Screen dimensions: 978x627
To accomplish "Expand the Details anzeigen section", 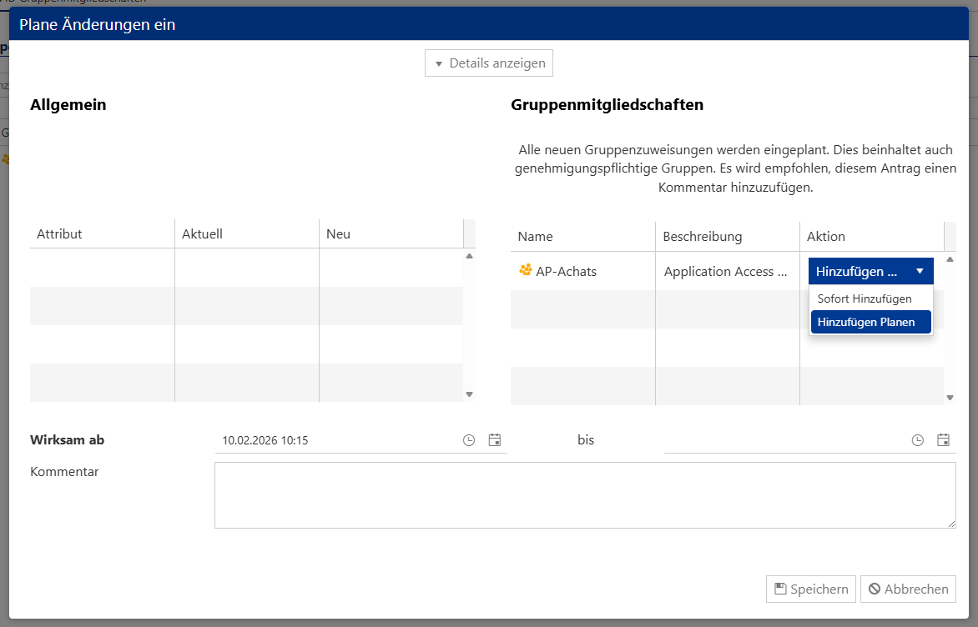I will pos(488,63).
